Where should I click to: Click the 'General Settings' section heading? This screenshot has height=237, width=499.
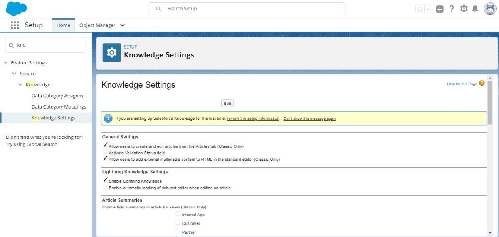pyautogui.click(x=120, y=137)
